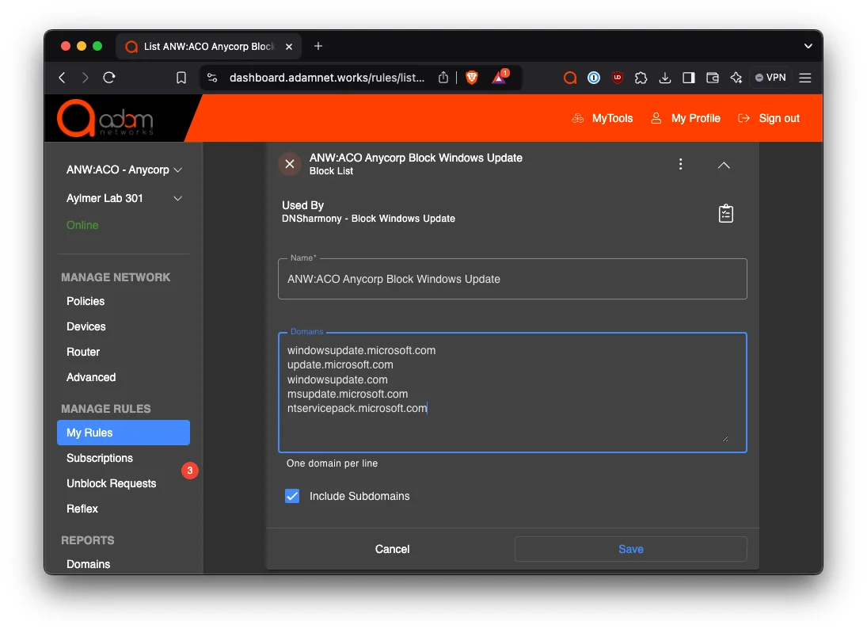Click the red 3 notification badge

pos(190,471)
